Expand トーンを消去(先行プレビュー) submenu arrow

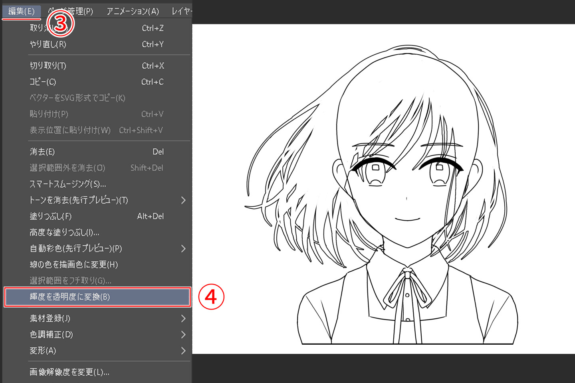[183, 200]
